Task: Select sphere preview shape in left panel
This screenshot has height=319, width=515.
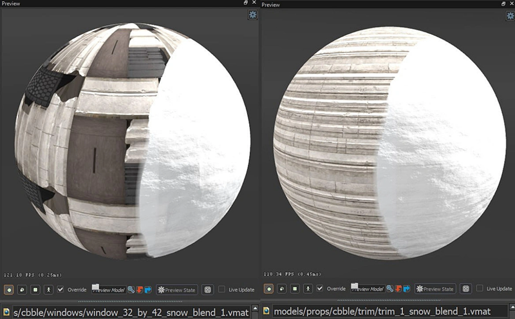Action: [x=10, y=289]
